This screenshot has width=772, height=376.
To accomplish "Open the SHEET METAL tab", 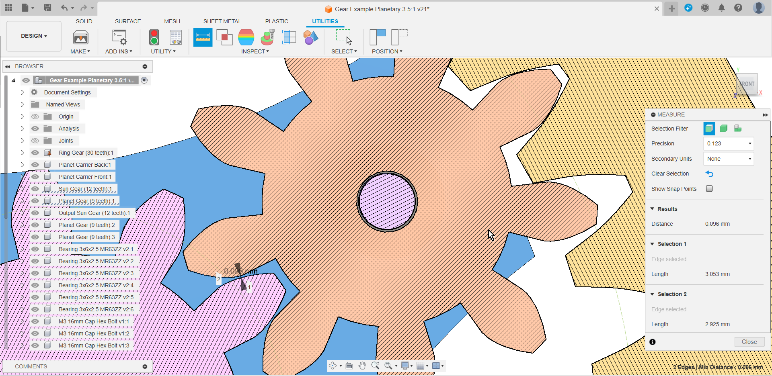I will pyautogui.click(x=222, y=21).
